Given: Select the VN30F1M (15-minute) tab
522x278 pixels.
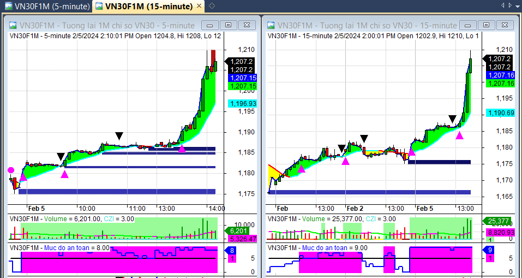Looking at the screenshot, I should point(143,7).
